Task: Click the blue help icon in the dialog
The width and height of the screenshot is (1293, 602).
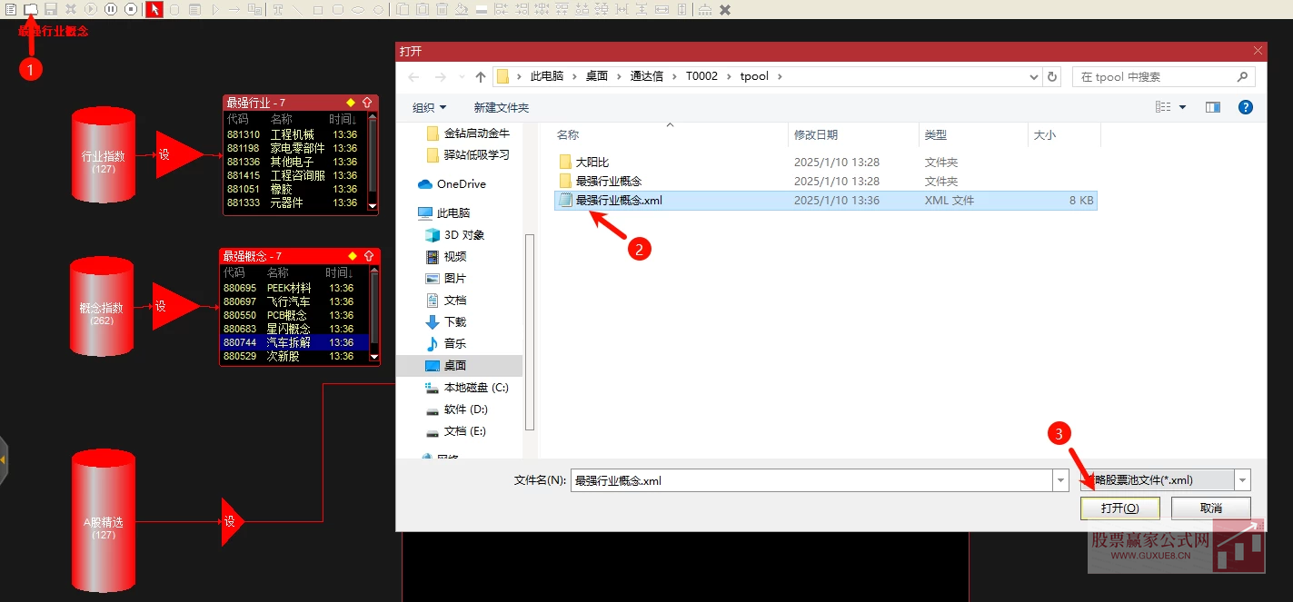Action: pos(1245,106)
